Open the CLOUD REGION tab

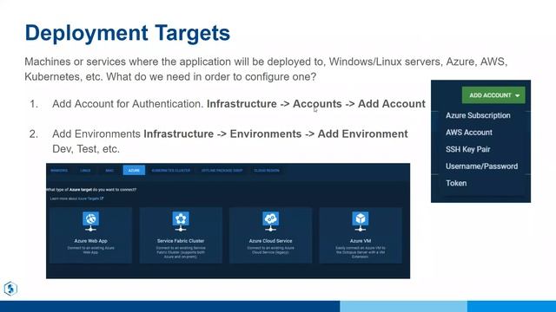[x=267, y=171]
